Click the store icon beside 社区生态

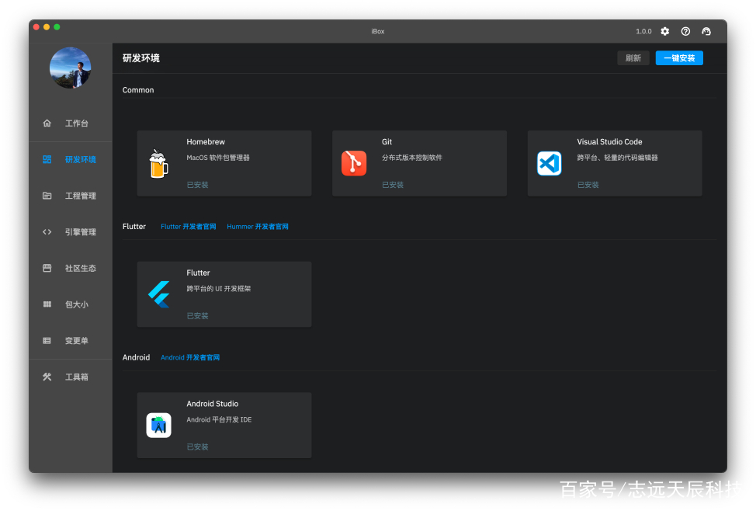click(x=47, y=268)
